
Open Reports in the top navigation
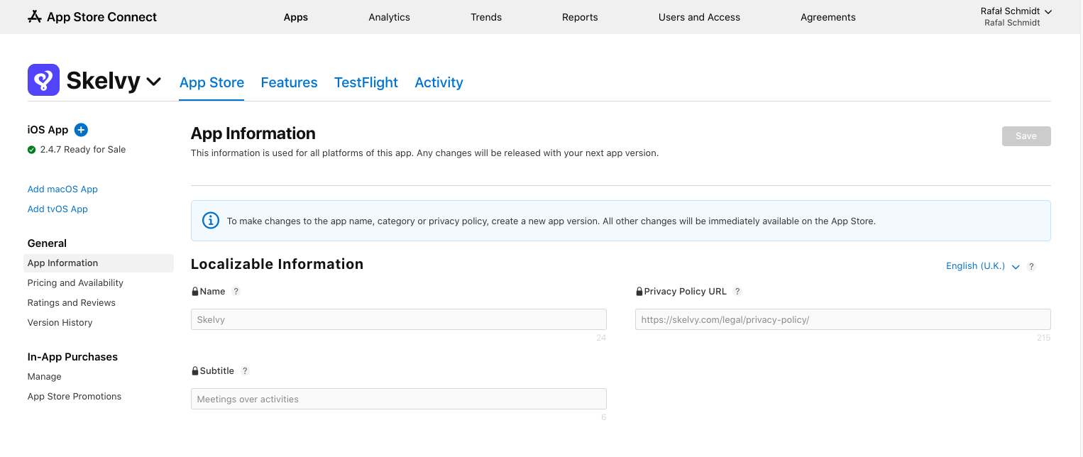click(580, 17)
